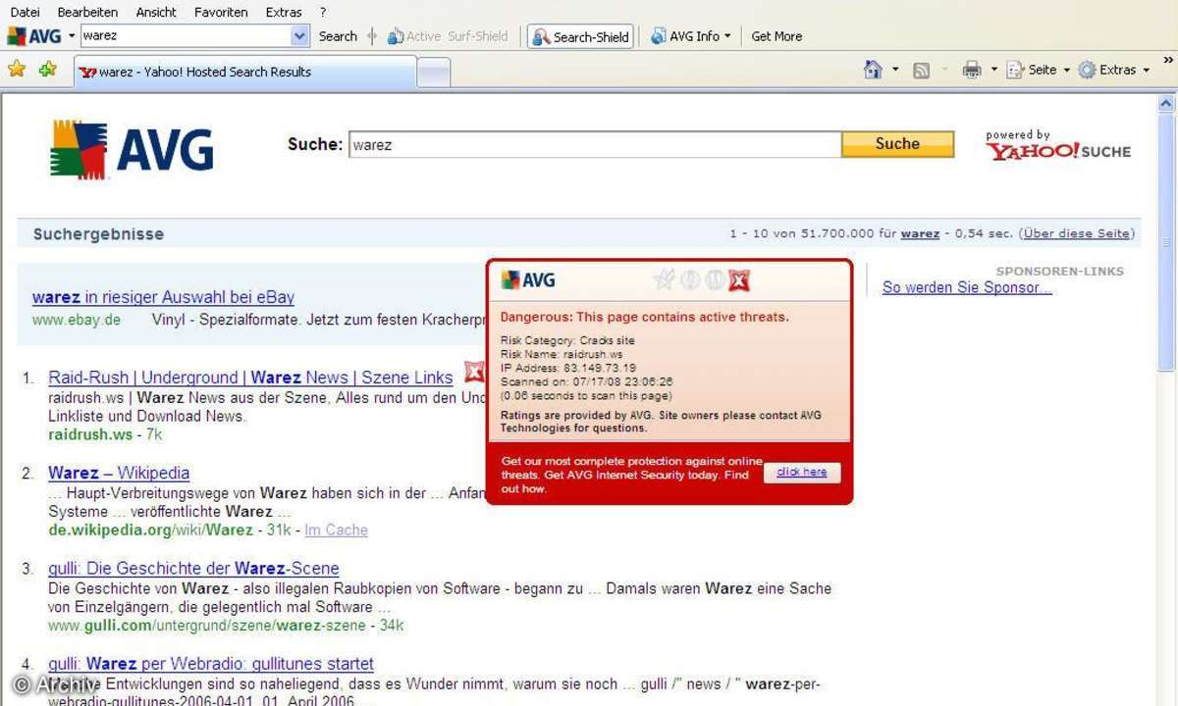Click the Favorites star icon

click(x=17, y=70)
